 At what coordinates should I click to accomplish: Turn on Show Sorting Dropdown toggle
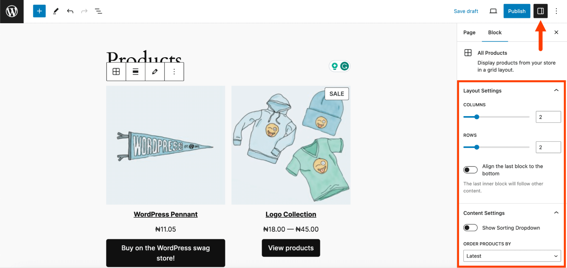[470, 228]
